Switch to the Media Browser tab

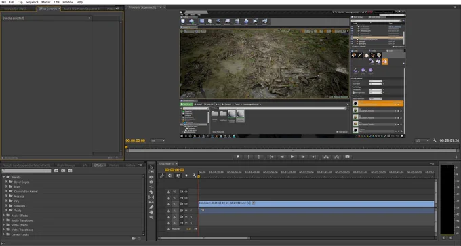pos(66,165)
